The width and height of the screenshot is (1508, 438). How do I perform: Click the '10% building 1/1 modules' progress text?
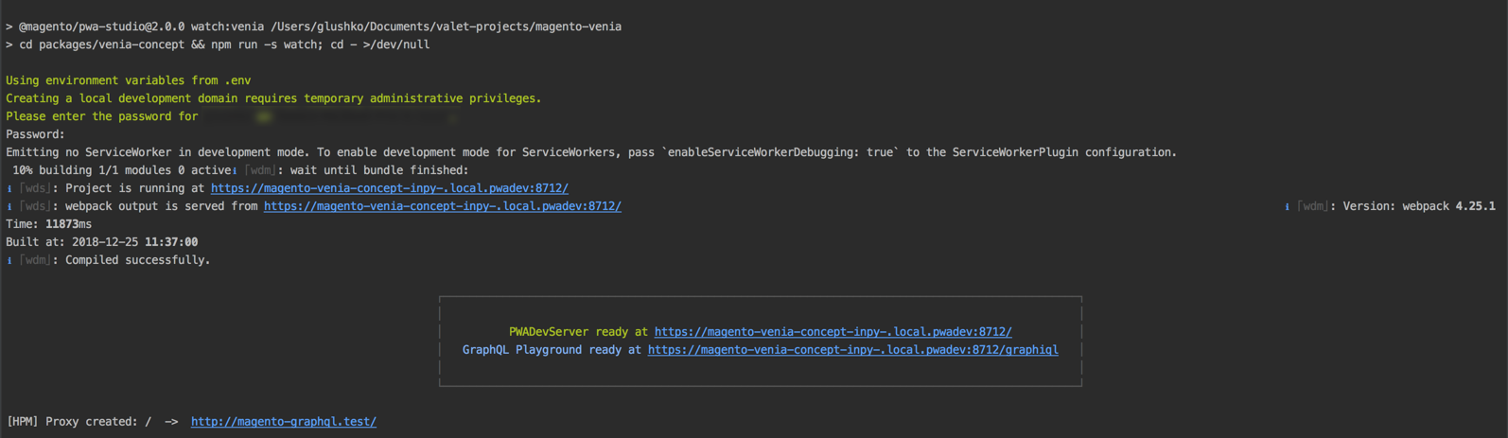click(x=118, y=170)
